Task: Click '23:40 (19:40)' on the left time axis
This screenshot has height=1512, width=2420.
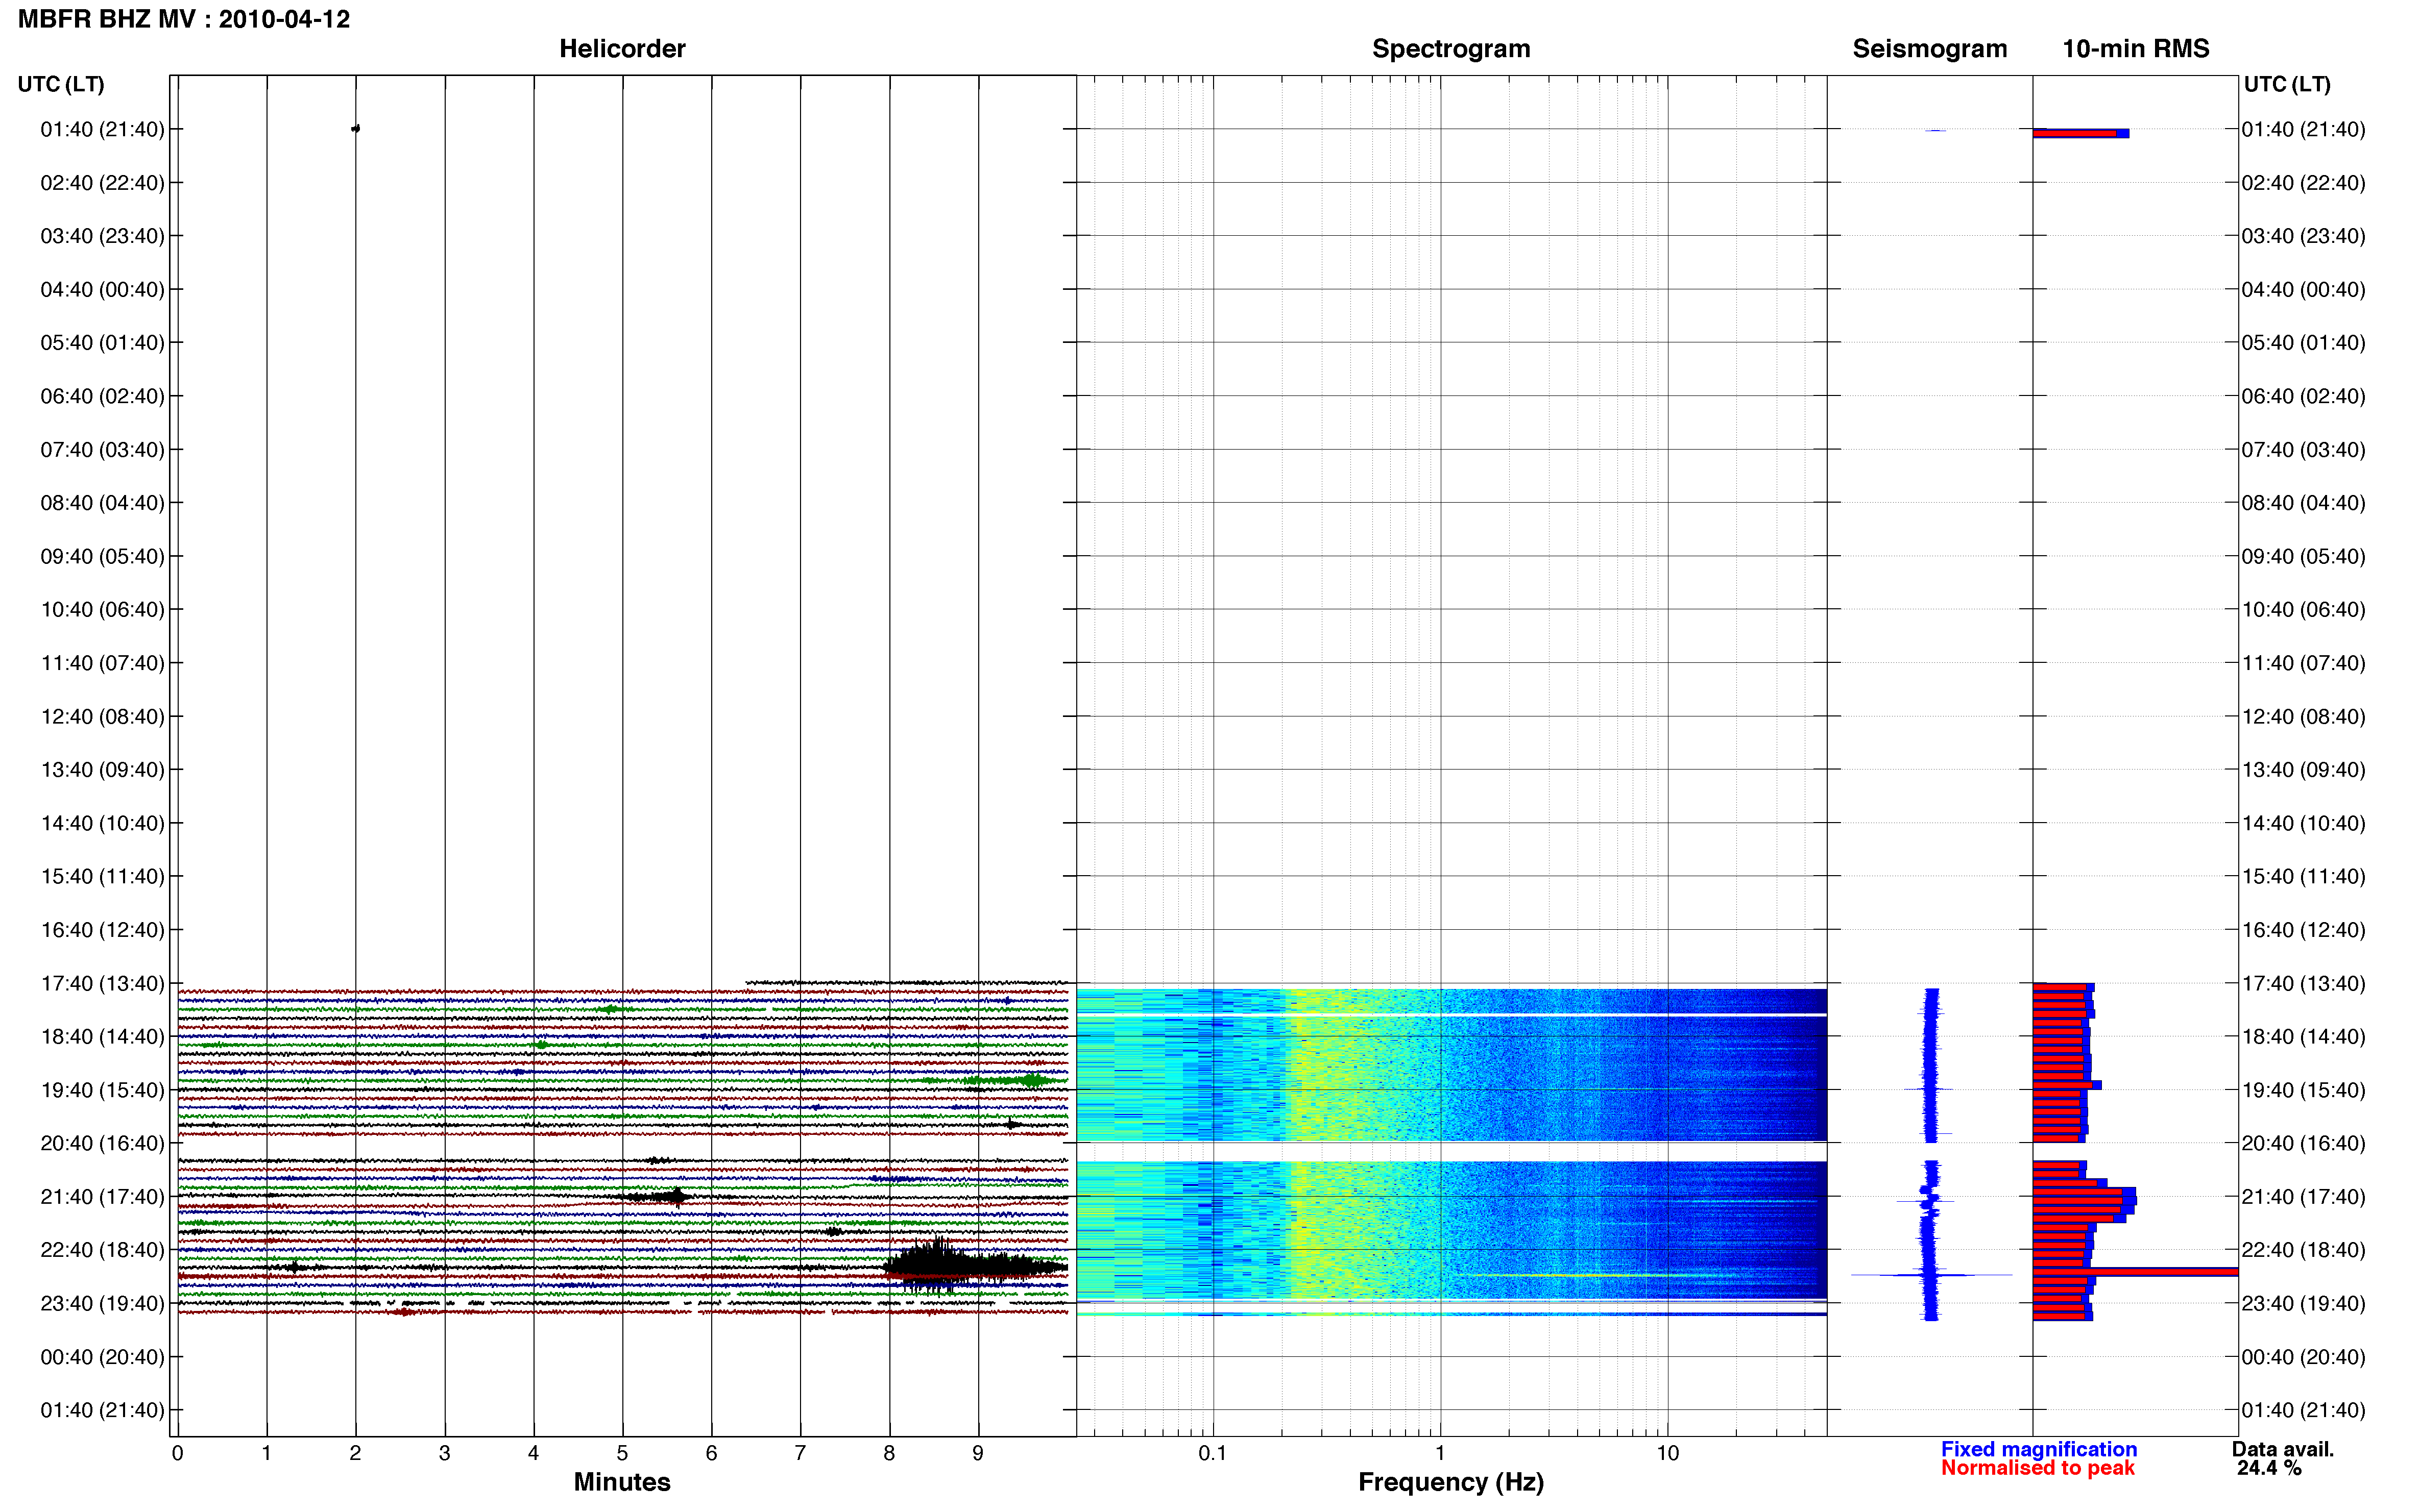Action: pos(102,1303)
